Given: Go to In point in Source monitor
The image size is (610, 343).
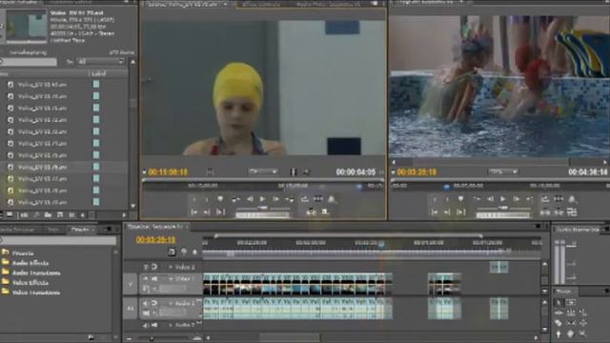Looking at the screenshot, I should pos(194,212).
